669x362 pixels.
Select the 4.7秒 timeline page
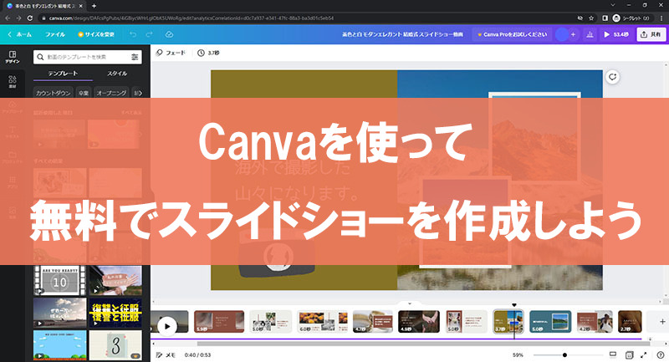click(373, 322)
